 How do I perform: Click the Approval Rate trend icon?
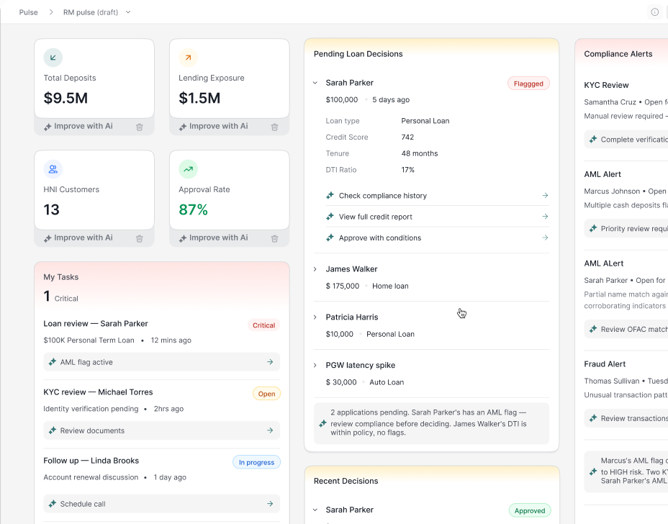coord(188,169)
